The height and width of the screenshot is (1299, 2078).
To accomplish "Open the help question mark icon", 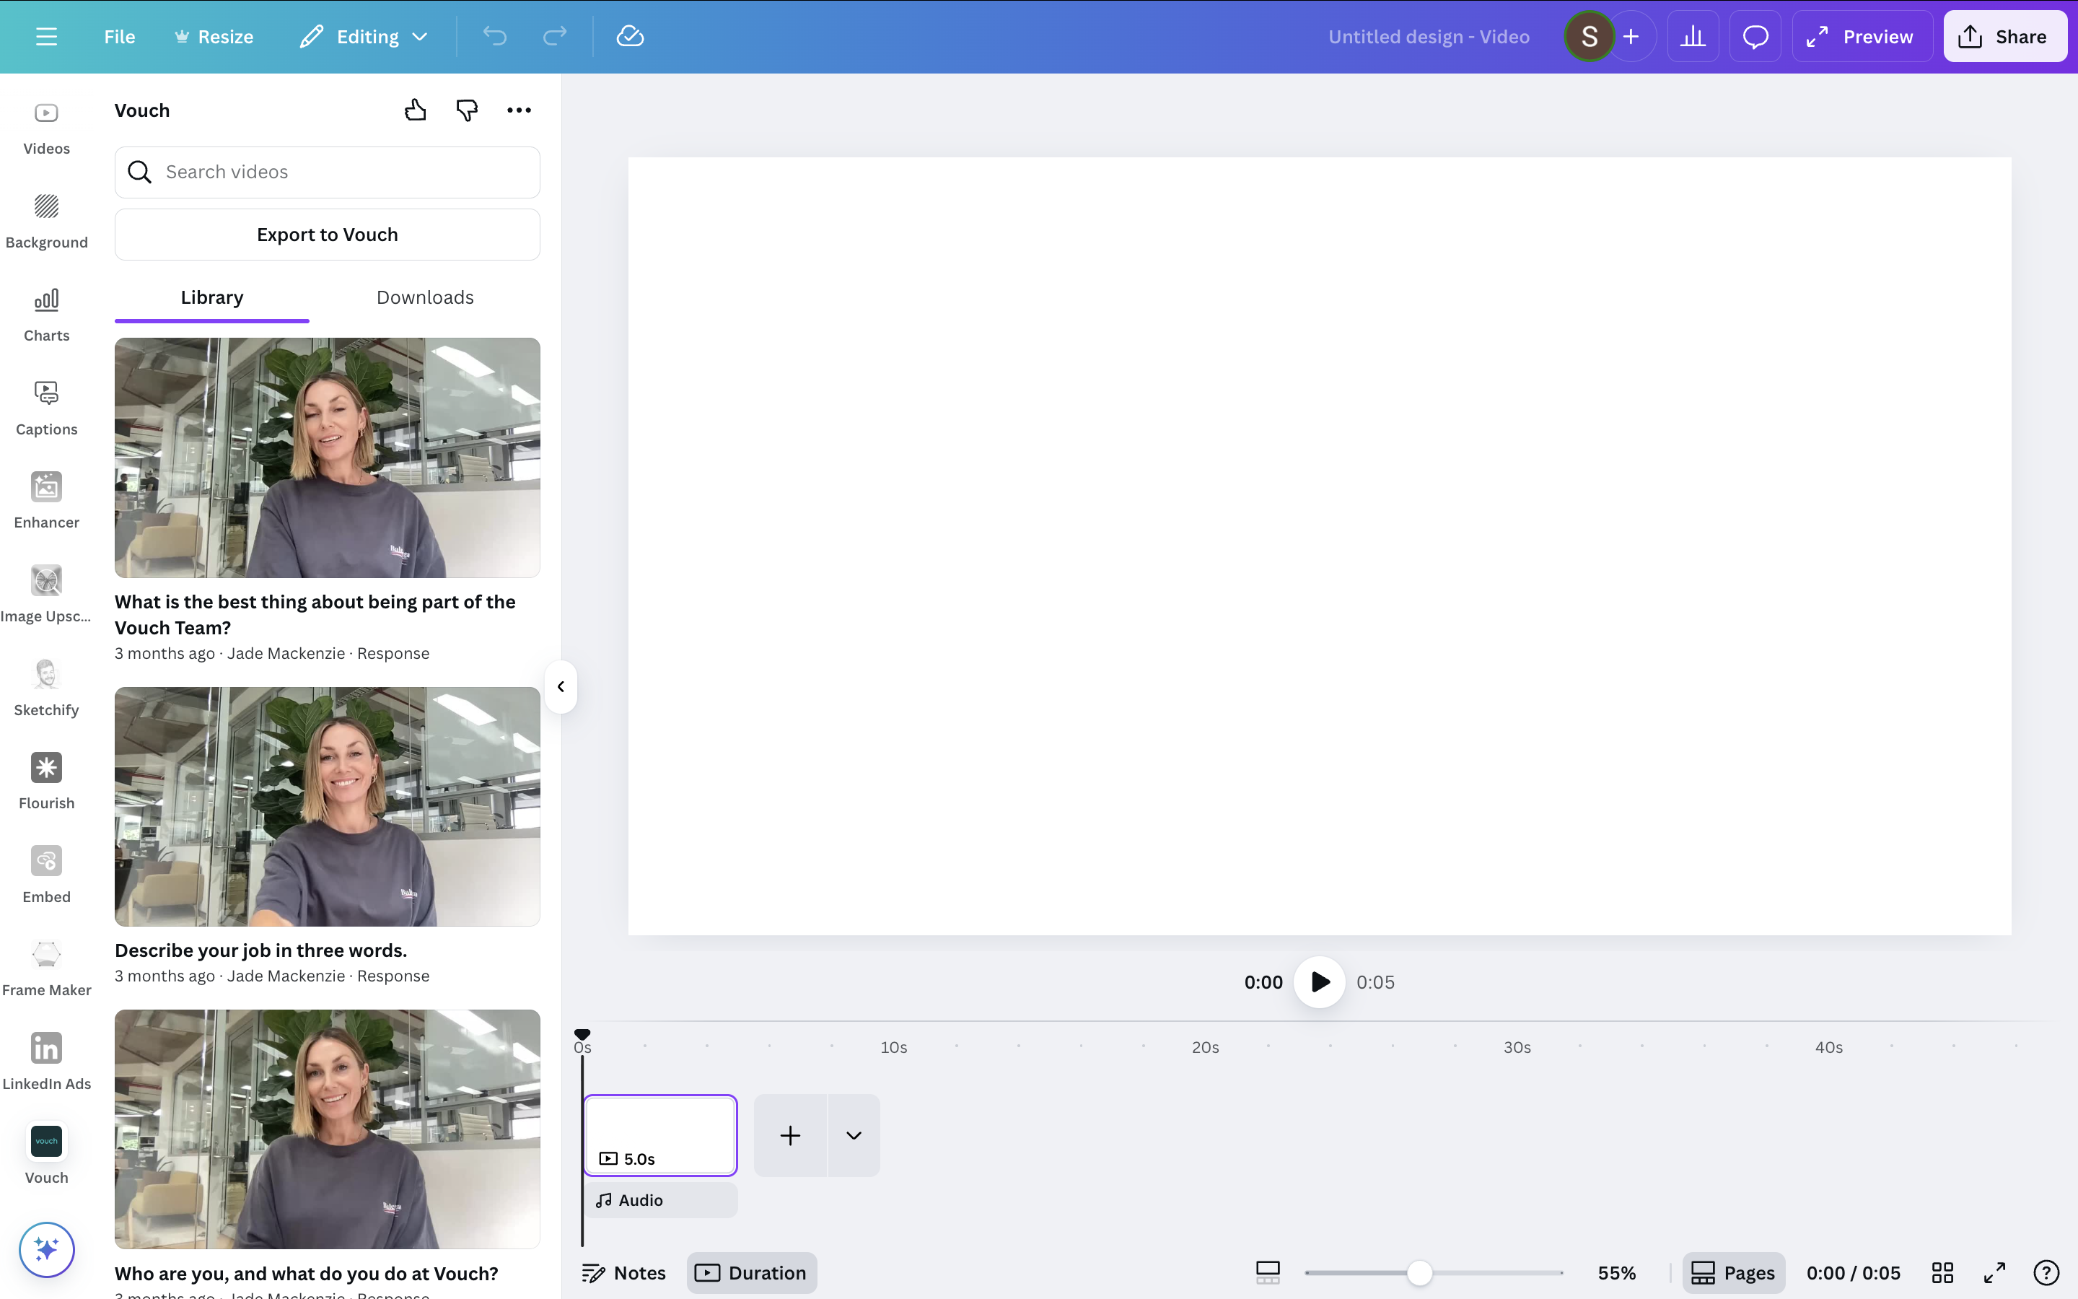I will [2046, 1272].
